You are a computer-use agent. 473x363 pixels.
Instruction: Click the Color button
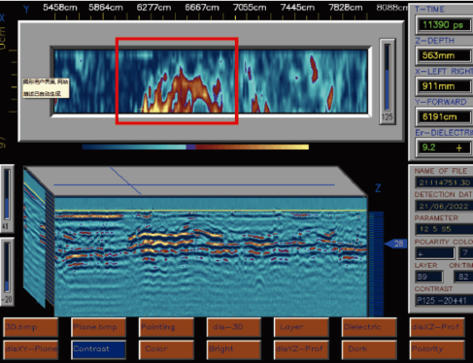166,349
